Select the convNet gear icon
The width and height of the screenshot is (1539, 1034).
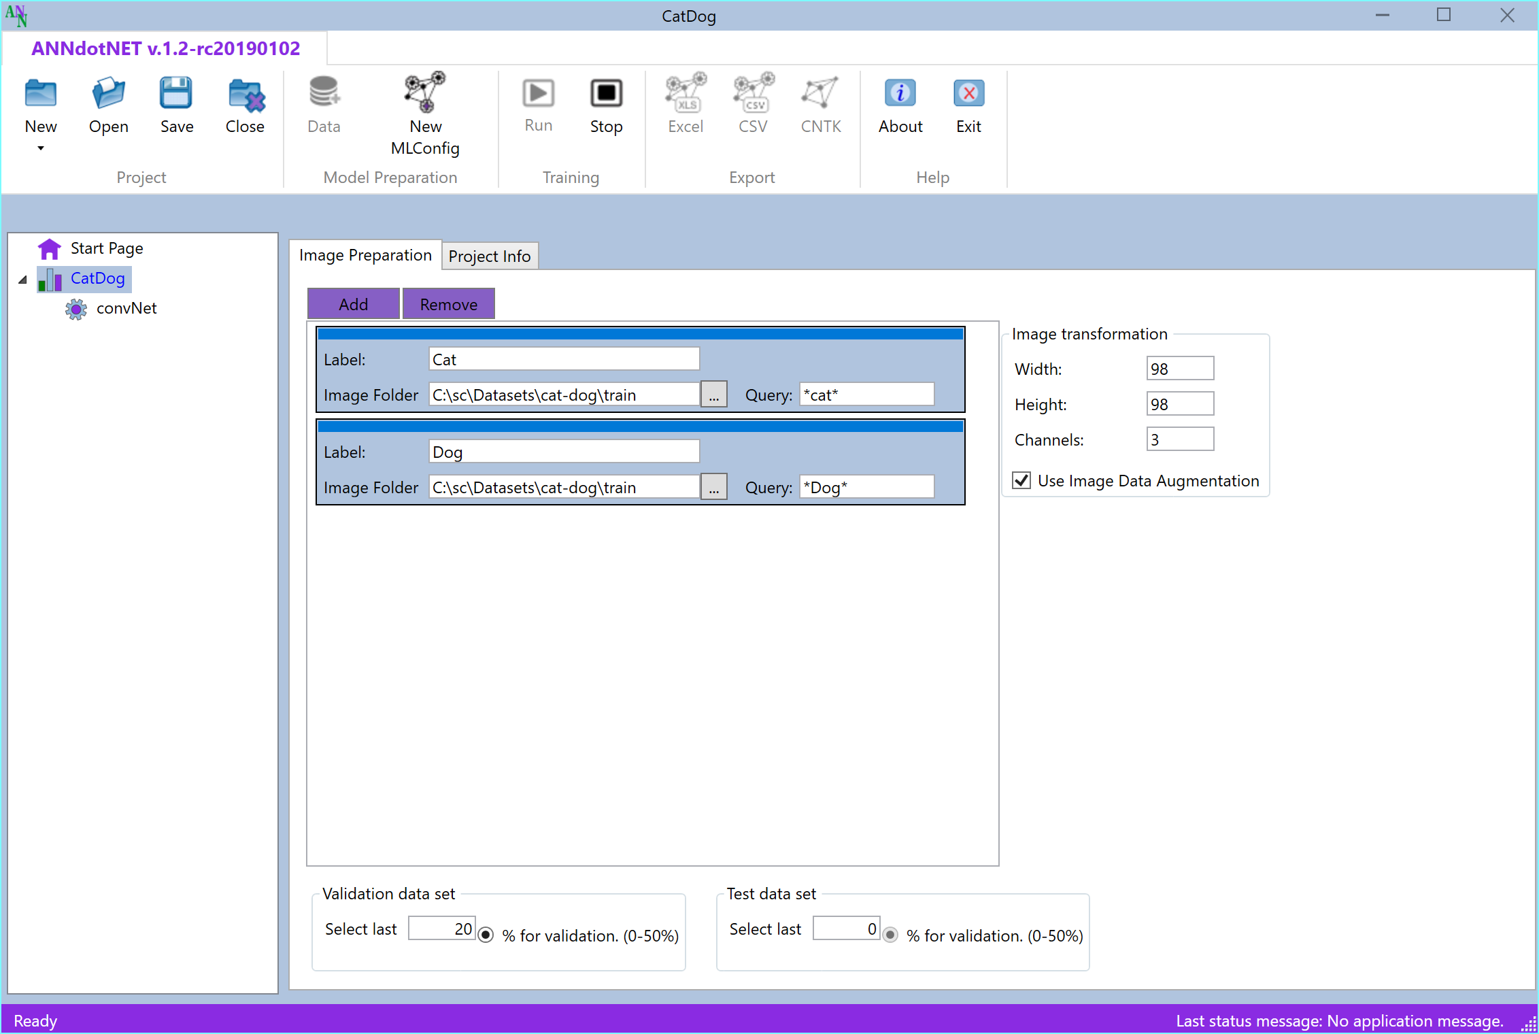[76, 309]
